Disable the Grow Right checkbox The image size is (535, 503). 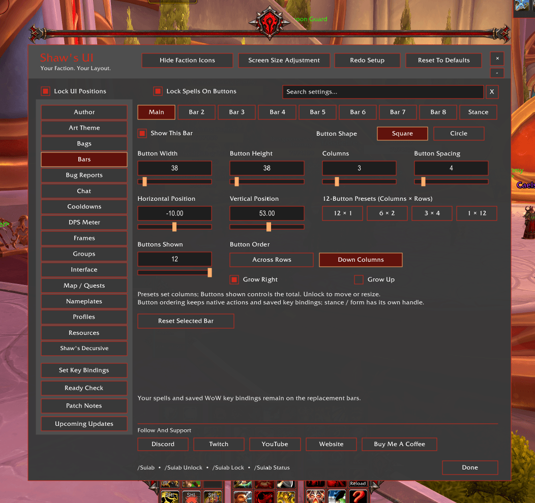(x=234, y=279)
